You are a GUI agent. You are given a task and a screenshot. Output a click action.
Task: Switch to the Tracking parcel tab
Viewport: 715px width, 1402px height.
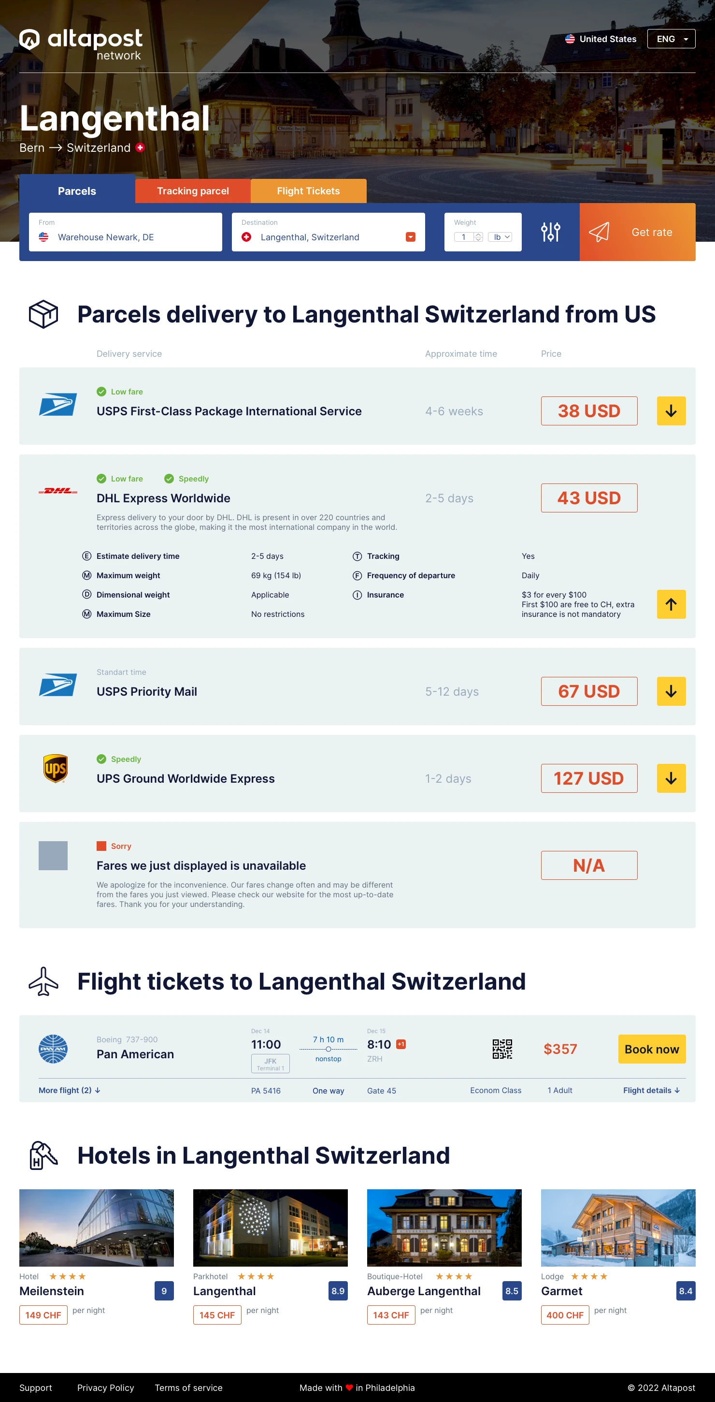pos(193,191)
